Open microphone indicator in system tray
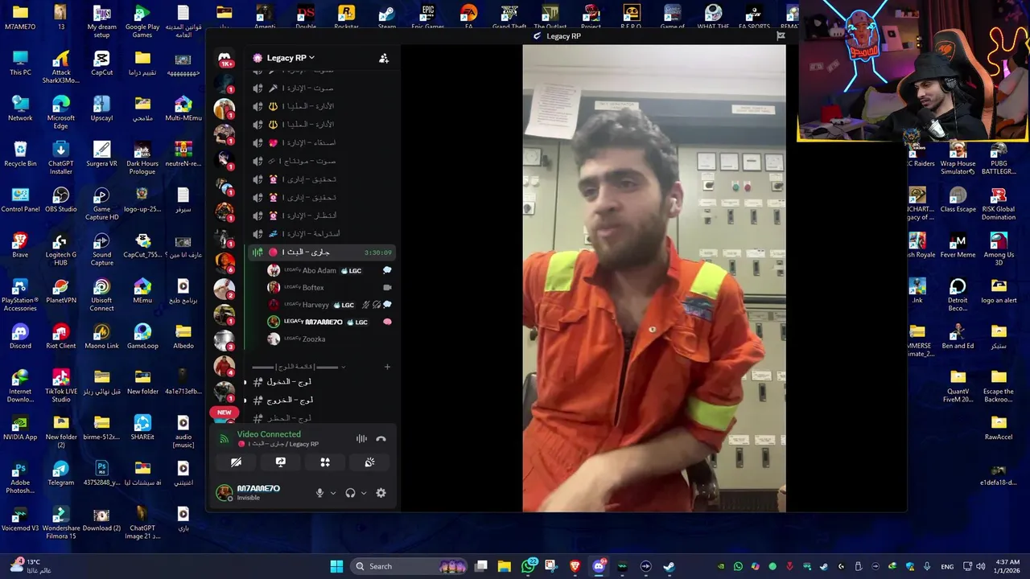Screen dimensions: 1030x579 [x=927, y=566]
